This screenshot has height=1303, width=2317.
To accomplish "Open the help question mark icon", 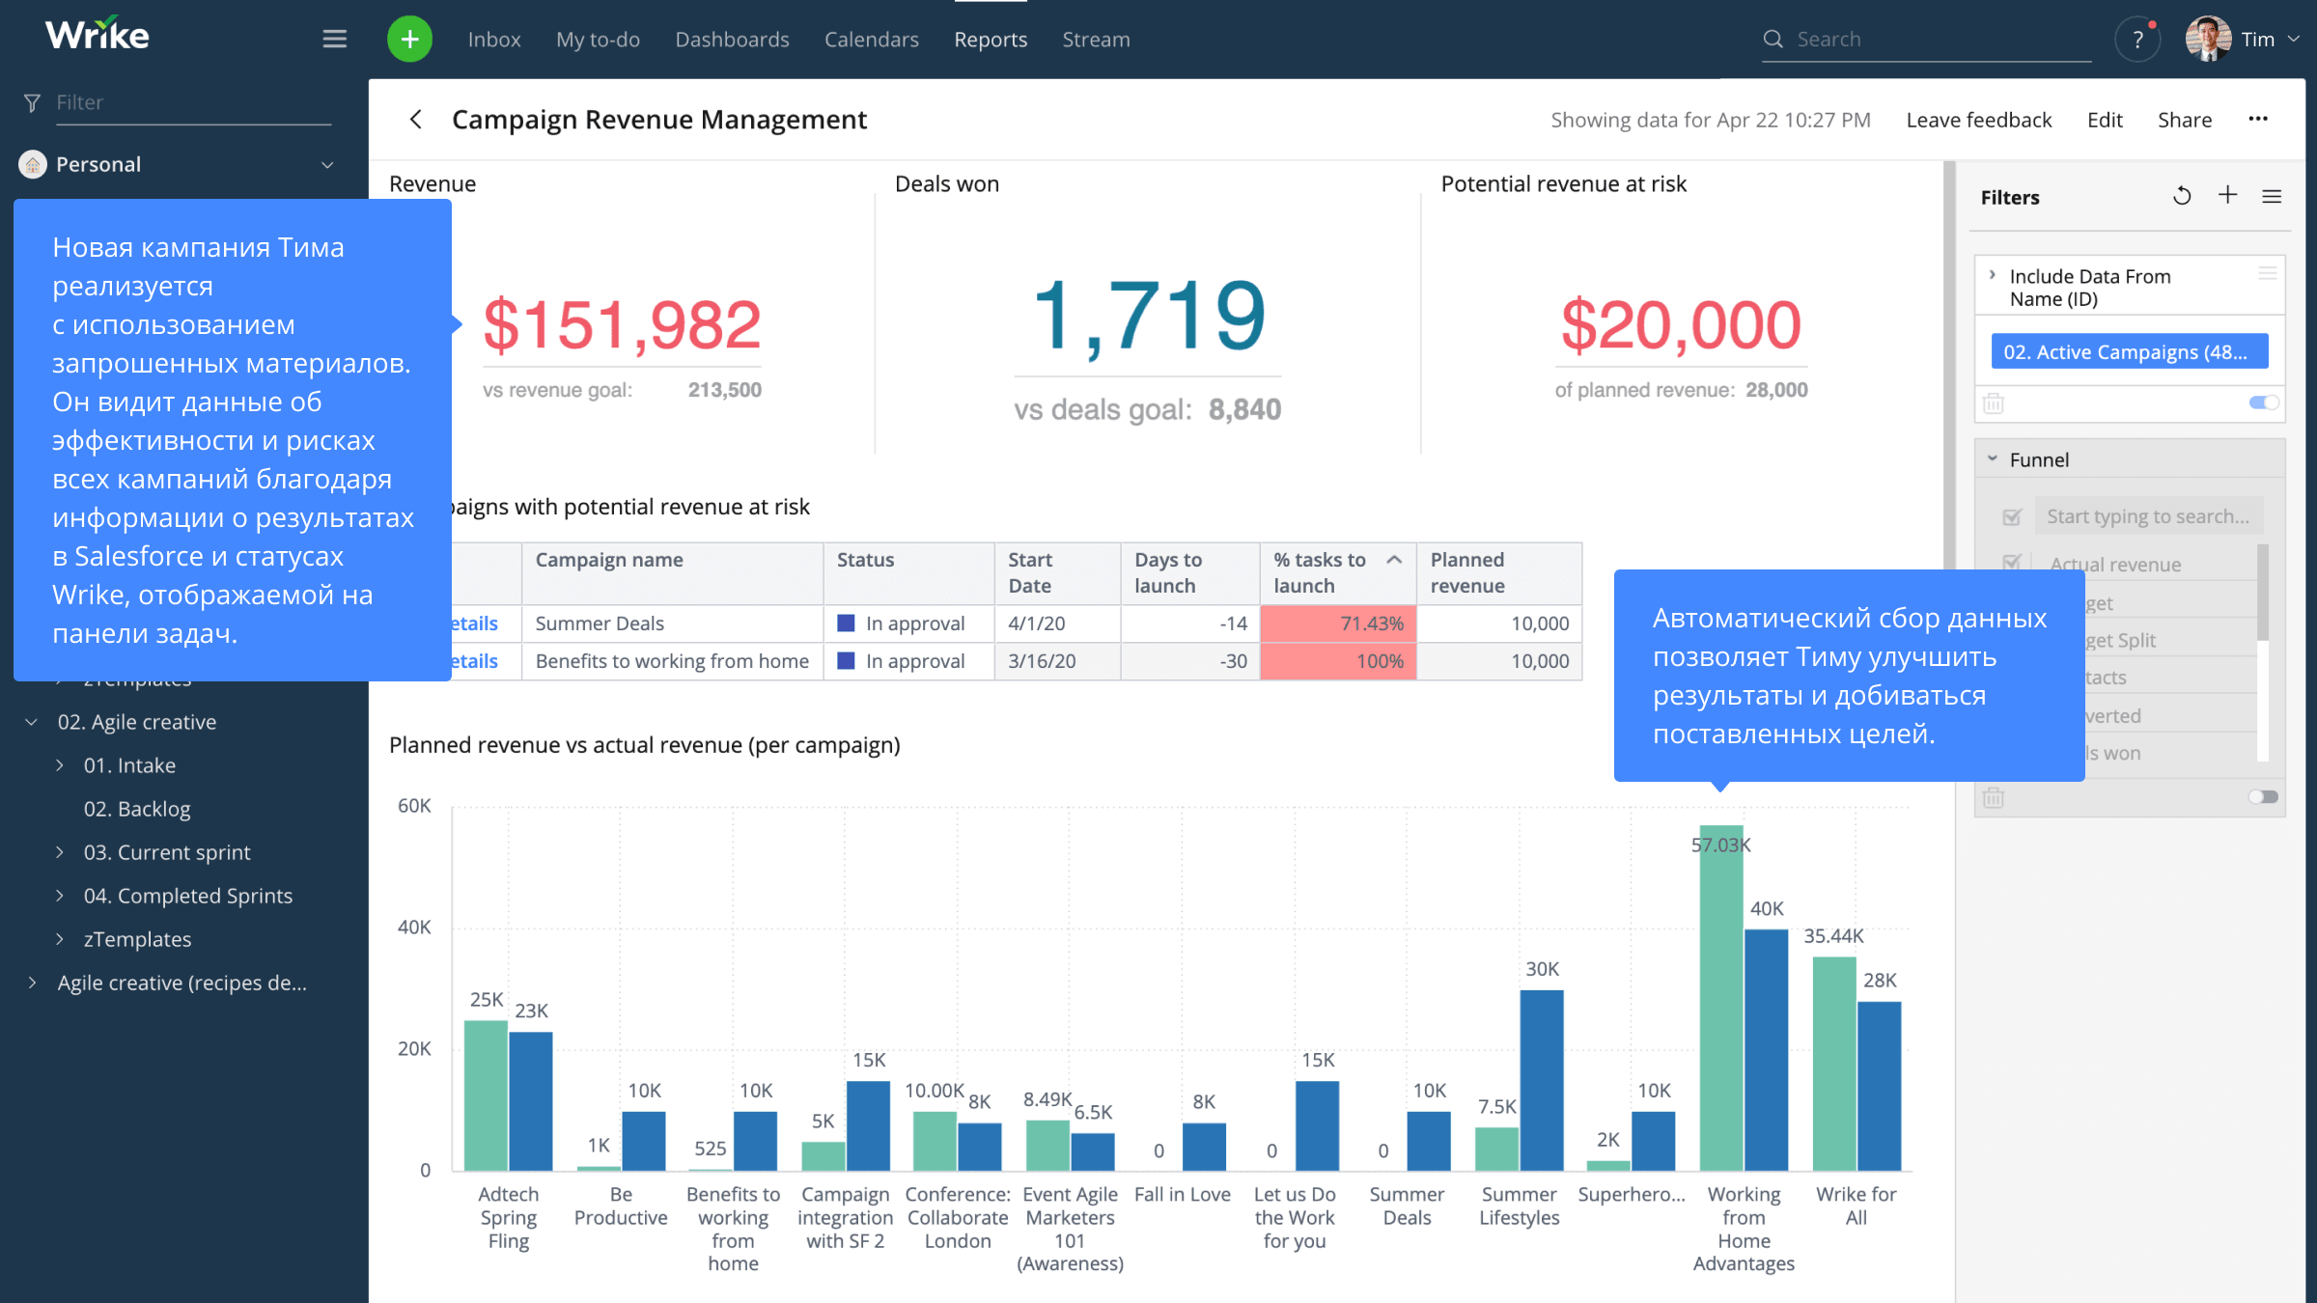I will point(2137,40).
